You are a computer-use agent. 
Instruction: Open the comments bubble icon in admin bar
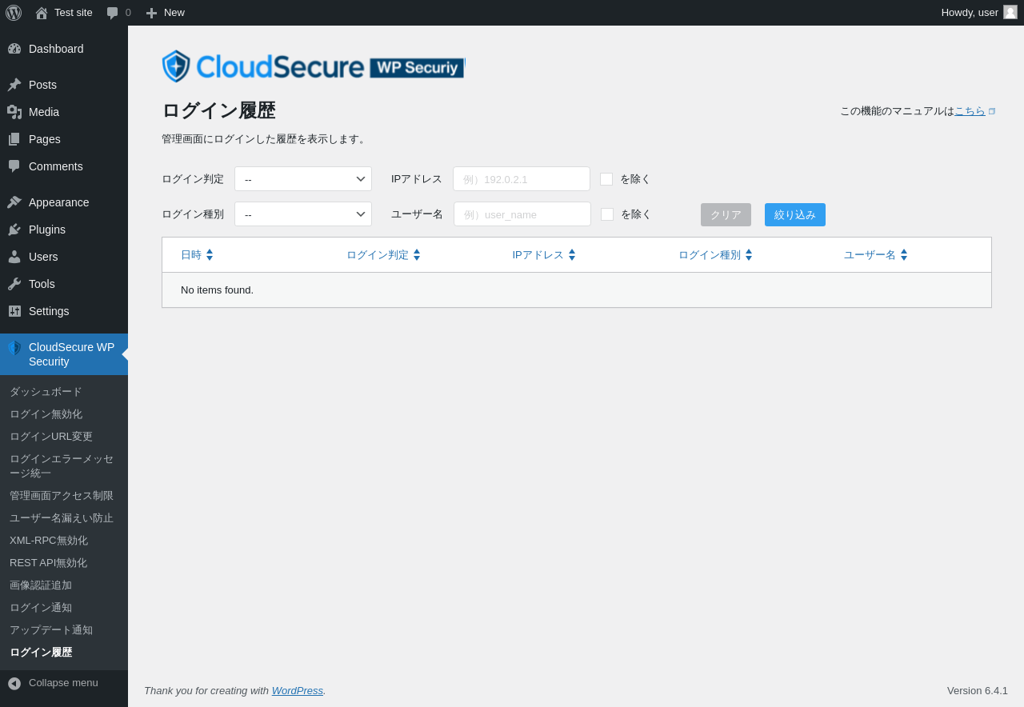(113, 13)
